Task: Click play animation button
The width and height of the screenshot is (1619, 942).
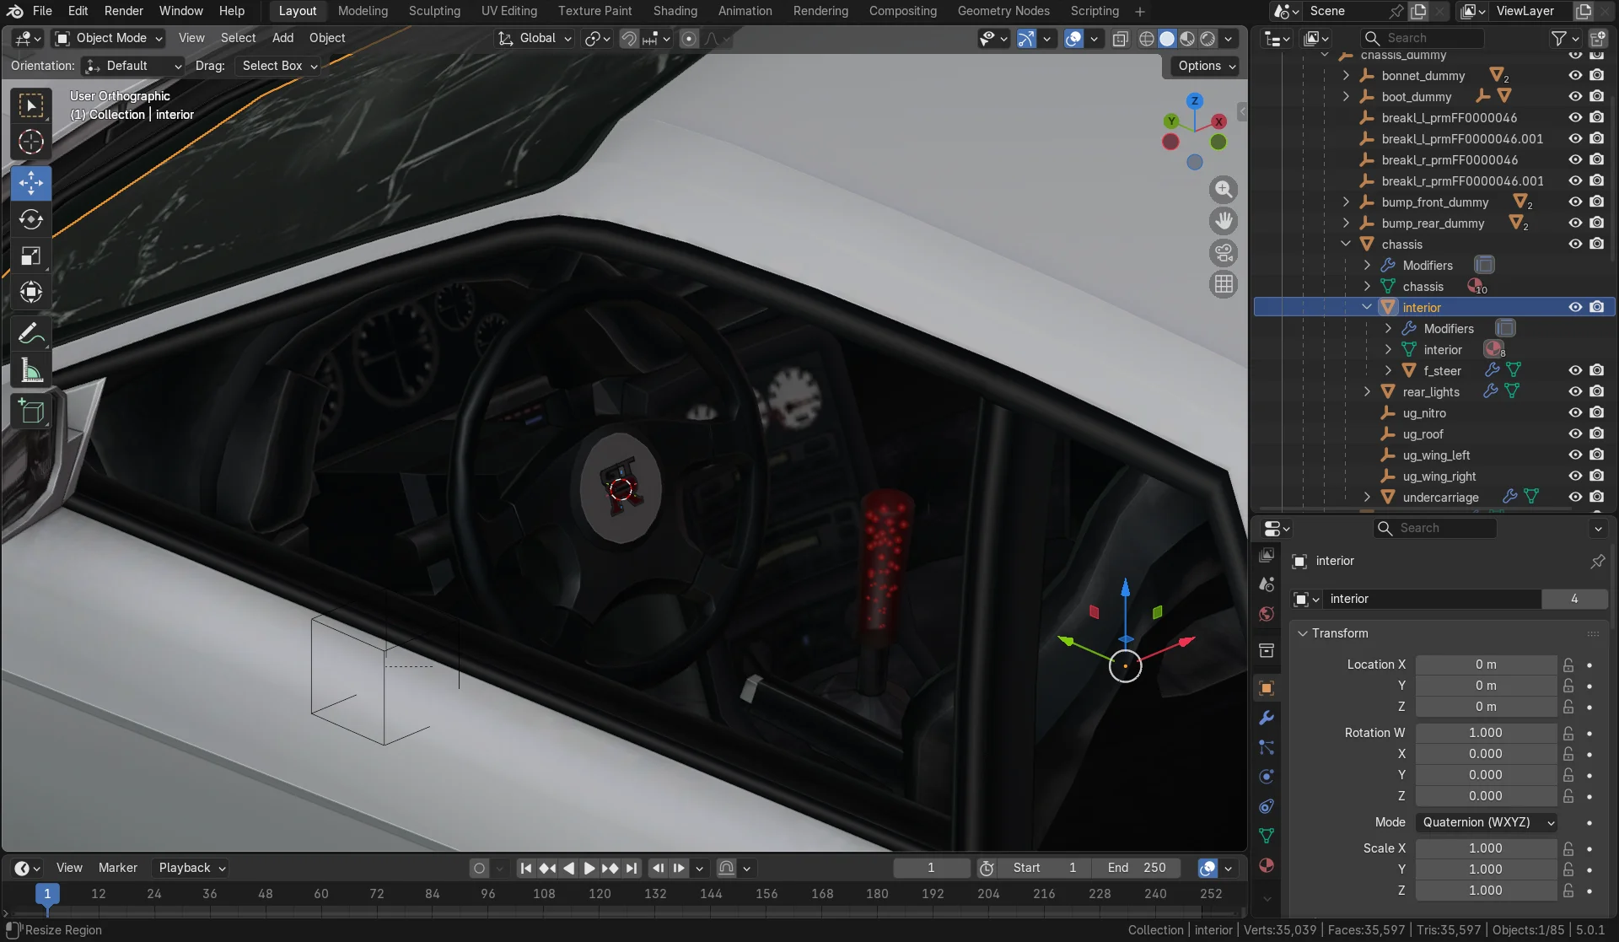Action: point(589,868)
